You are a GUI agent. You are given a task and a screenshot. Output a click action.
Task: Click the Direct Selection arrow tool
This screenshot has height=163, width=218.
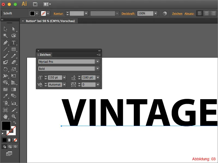14,29
